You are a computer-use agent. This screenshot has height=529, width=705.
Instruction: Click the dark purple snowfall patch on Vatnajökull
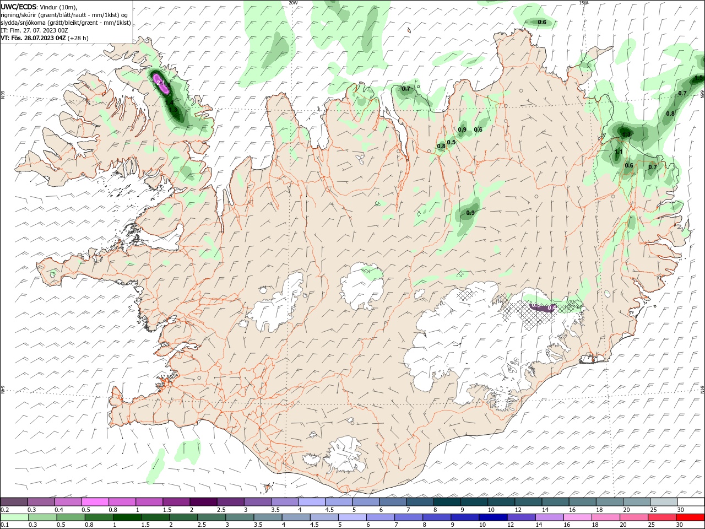pos(543,308)
